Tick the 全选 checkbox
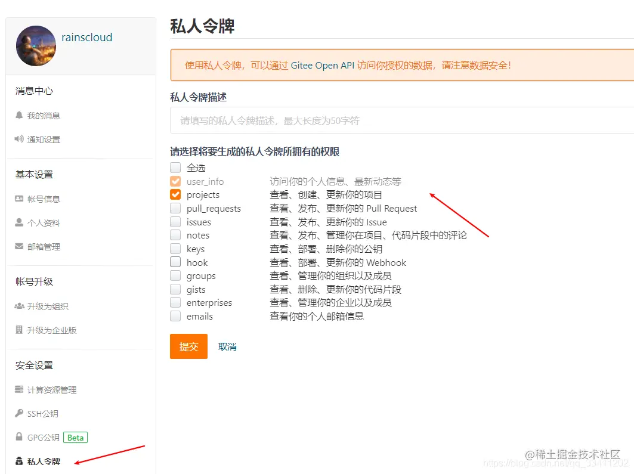Screen dimensions: 634x474 [175, 168]
